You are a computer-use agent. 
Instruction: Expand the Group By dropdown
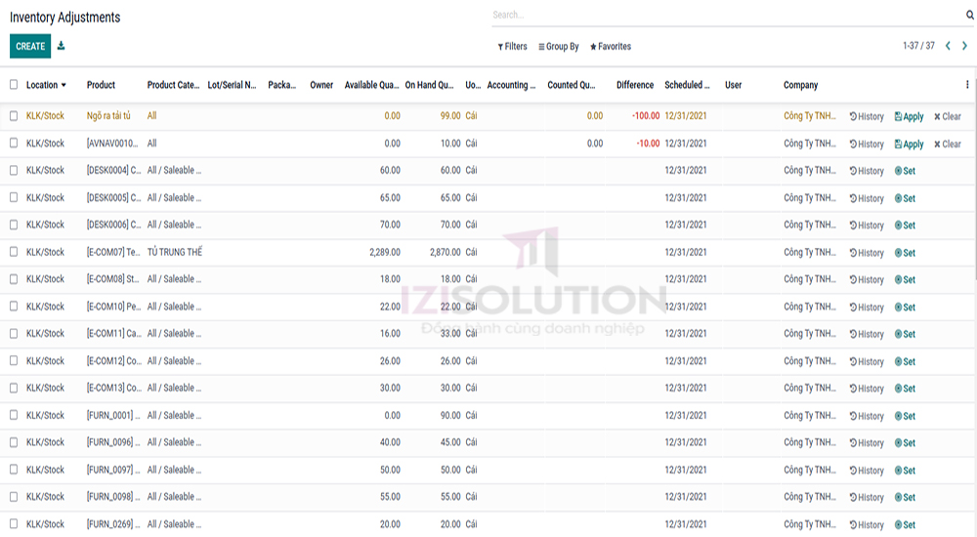tap(559, 47)
